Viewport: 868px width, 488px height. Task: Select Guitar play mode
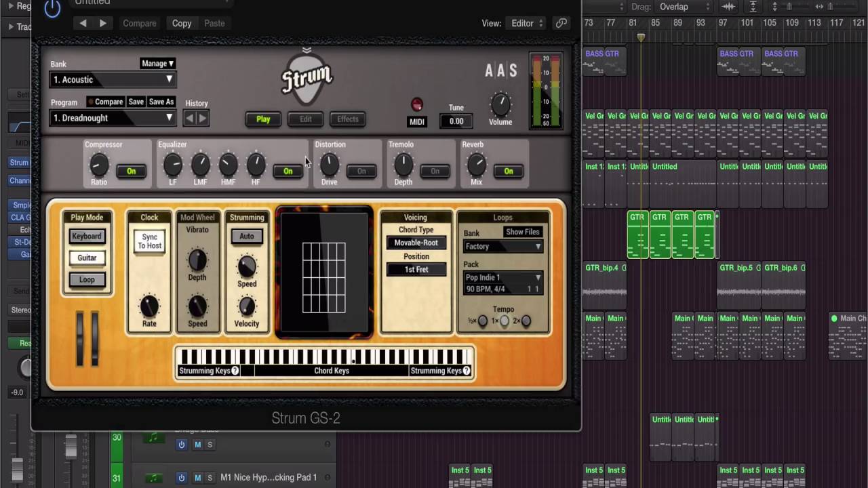click(87, 258)
